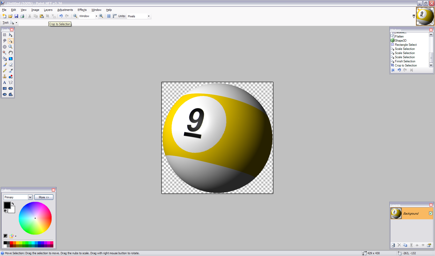
Task: Toggle the grid display in toolbar
Action: click(x=108, y=16)
